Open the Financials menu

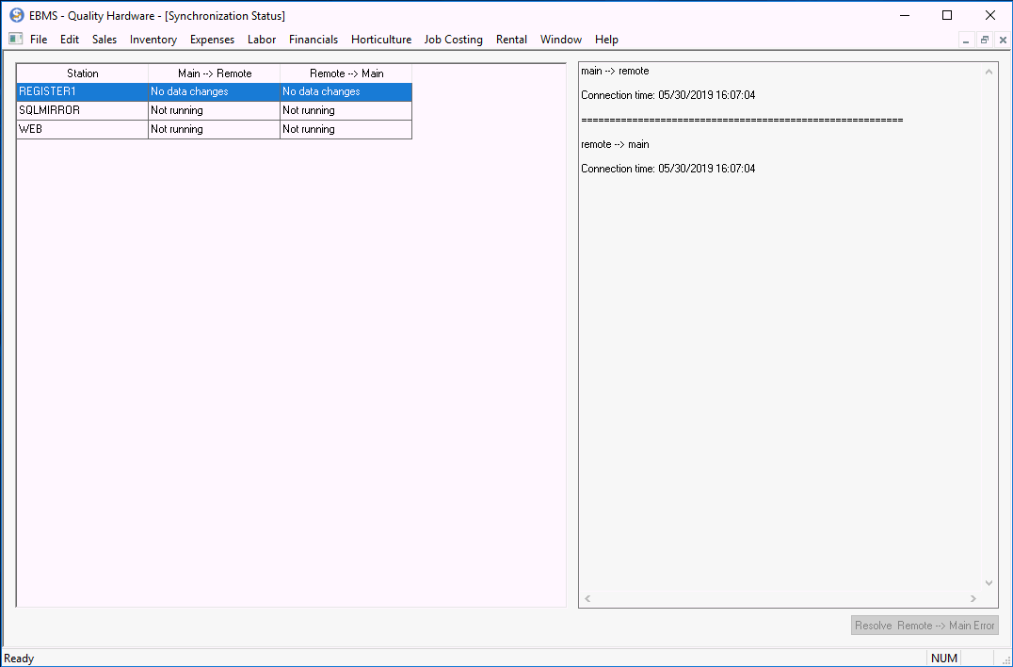313,40
